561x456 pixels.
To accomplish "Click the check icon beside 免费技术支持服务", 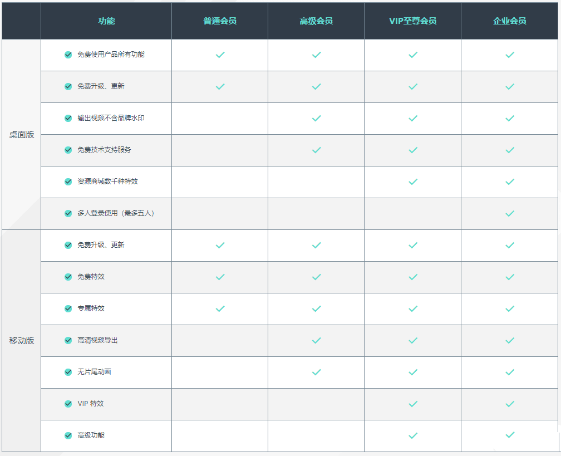I will (x=68, y=150).
